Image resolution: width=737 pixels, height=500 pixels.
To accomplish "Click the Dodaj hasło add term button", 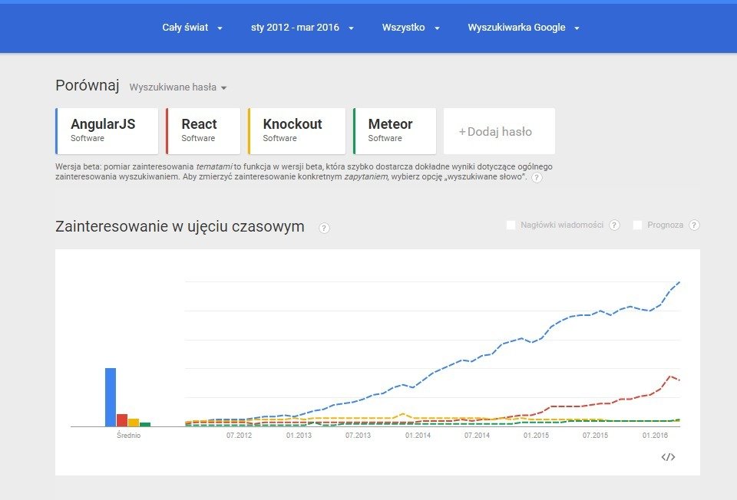I will coord(499,131).
